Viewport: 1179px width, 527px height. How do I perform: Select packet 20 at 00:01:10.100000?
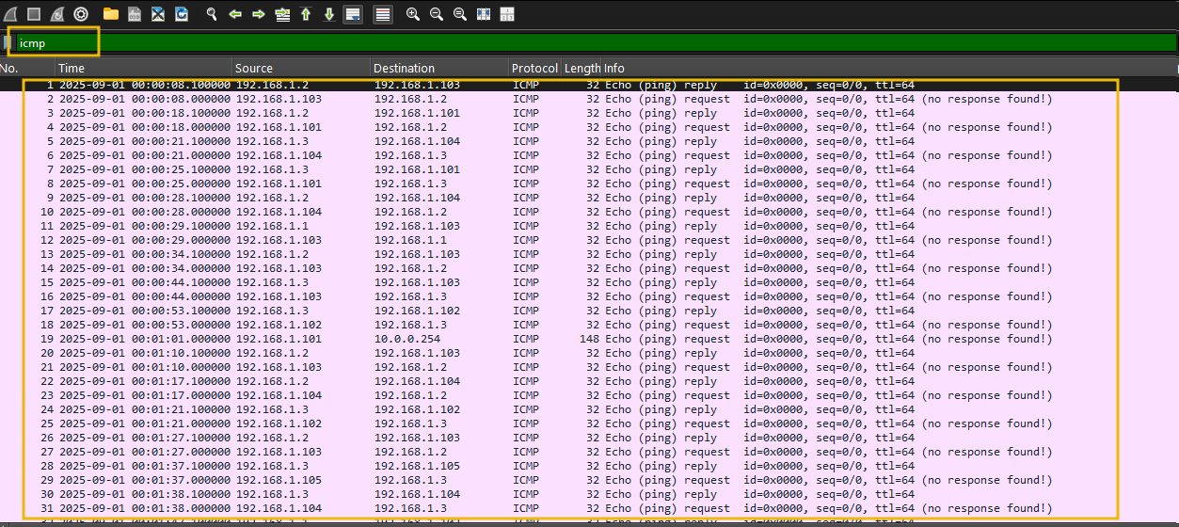tap(589, 353)
